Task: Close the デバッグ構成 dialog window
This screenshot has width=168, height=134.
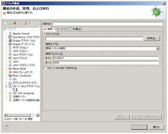Action: pyautogui.click(x=164, y=3)
